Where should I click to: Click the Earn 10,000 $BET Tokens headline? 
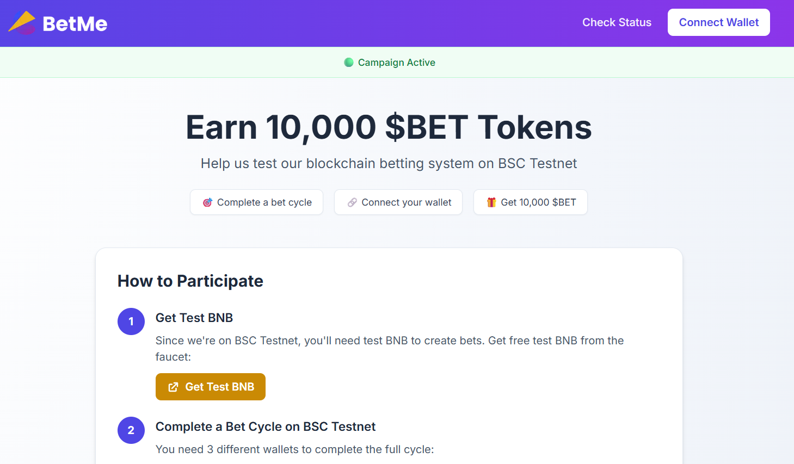coord(389,127)
